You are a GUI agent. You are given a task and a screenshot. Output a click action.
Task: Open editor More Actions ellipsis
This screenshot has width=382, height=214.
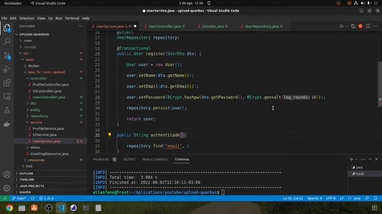point(375,26)
